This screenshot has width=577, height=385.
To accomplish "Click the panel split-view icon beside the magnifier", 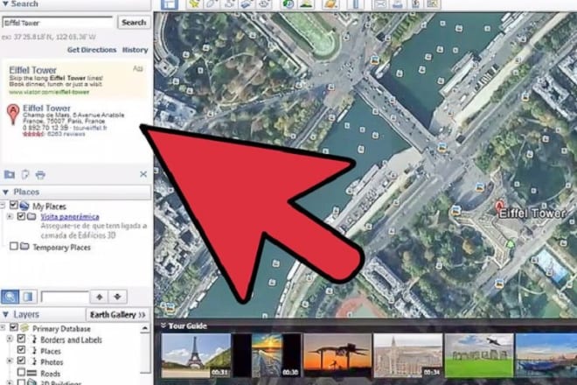I will coord(28,297).
